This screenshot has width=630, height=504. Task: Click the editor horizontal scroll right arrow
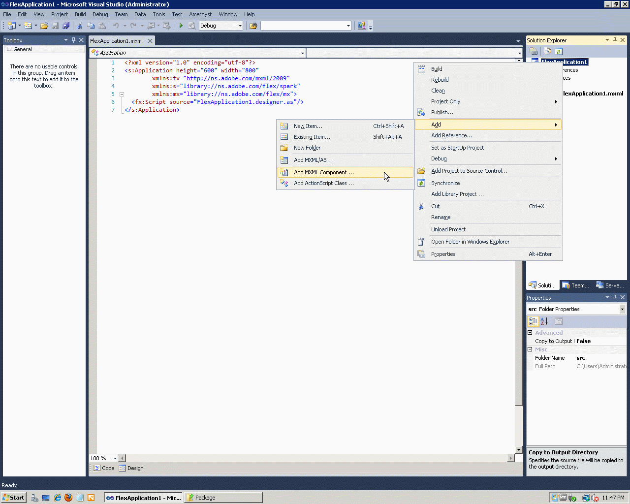[511, 458]
